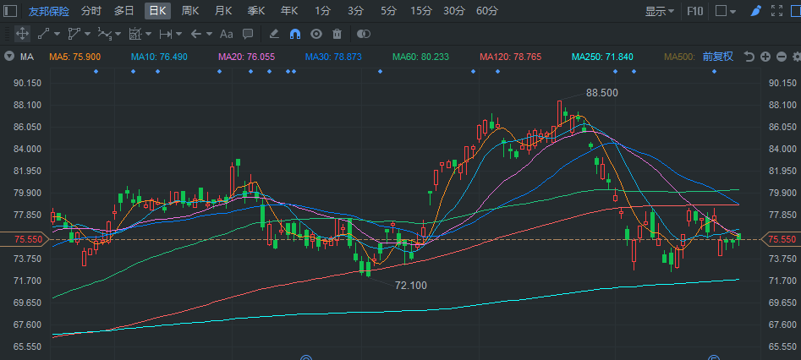Select the chart measurement tool
This screenshot has width=801, height=360.
point(134,34)
